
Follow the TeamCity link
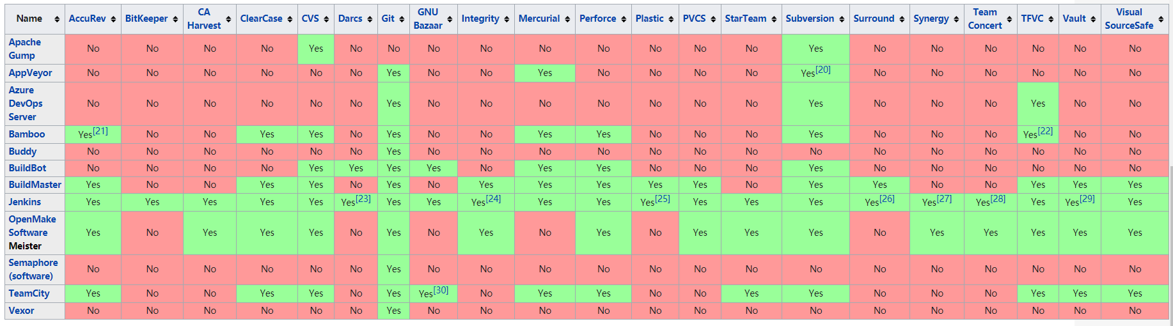pyautogui.click(x=29, y=293)
